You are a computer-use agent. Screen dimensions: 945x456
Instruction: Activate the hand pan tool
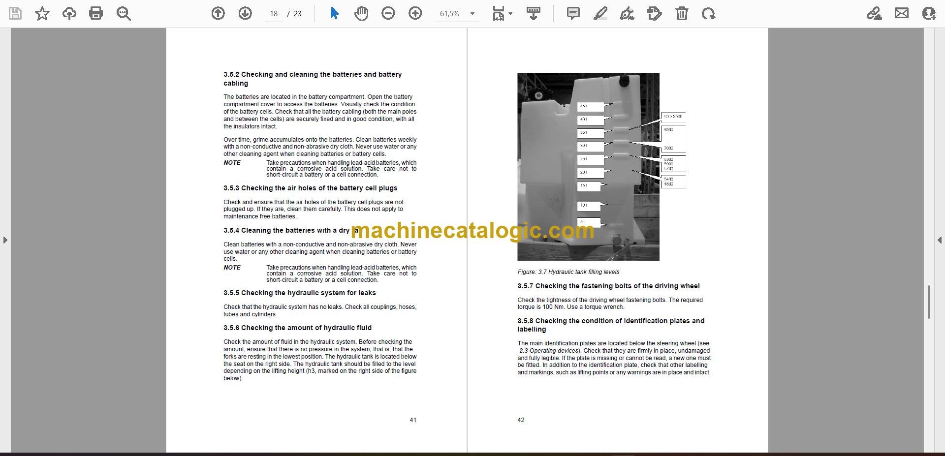361,13
